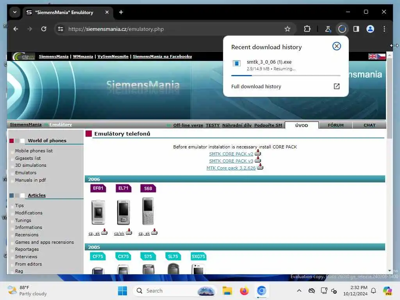Open Manuals in pdf sidebar item
Image resolution: width=400 pixels, height=300 pixels.
tap(30, 180)
